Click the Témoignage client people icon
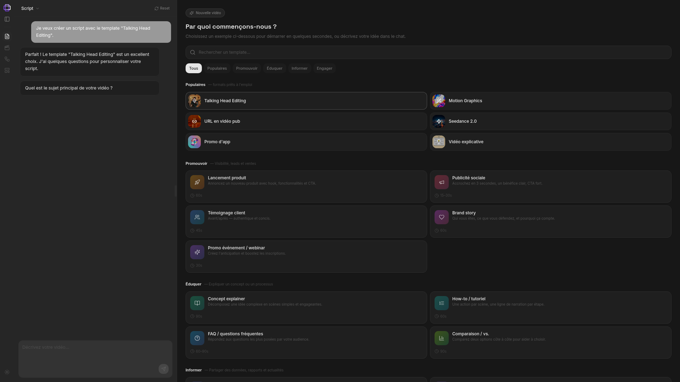The width and height of the screenshot is (680, 382). pyautogui.click(x=197, y=217)
